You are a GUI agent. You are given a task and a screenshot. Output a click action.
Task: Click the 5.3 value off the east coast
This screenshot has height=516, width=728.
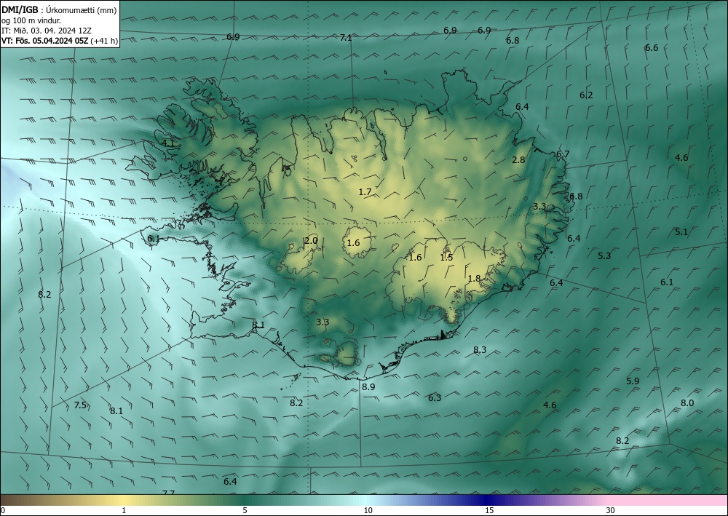click(604, 255)
